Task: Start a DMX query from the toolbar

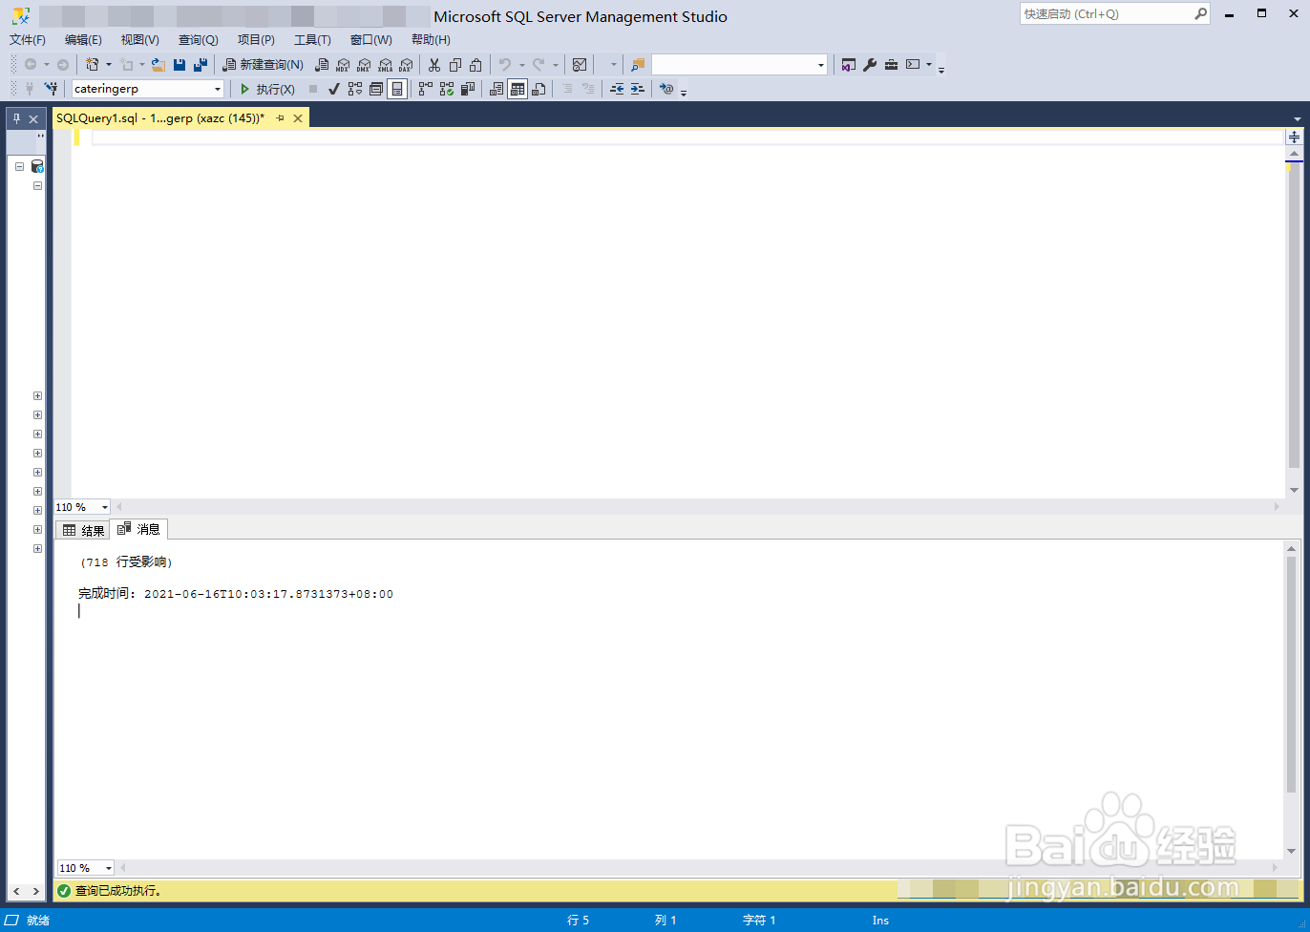Action: (364, 65)
